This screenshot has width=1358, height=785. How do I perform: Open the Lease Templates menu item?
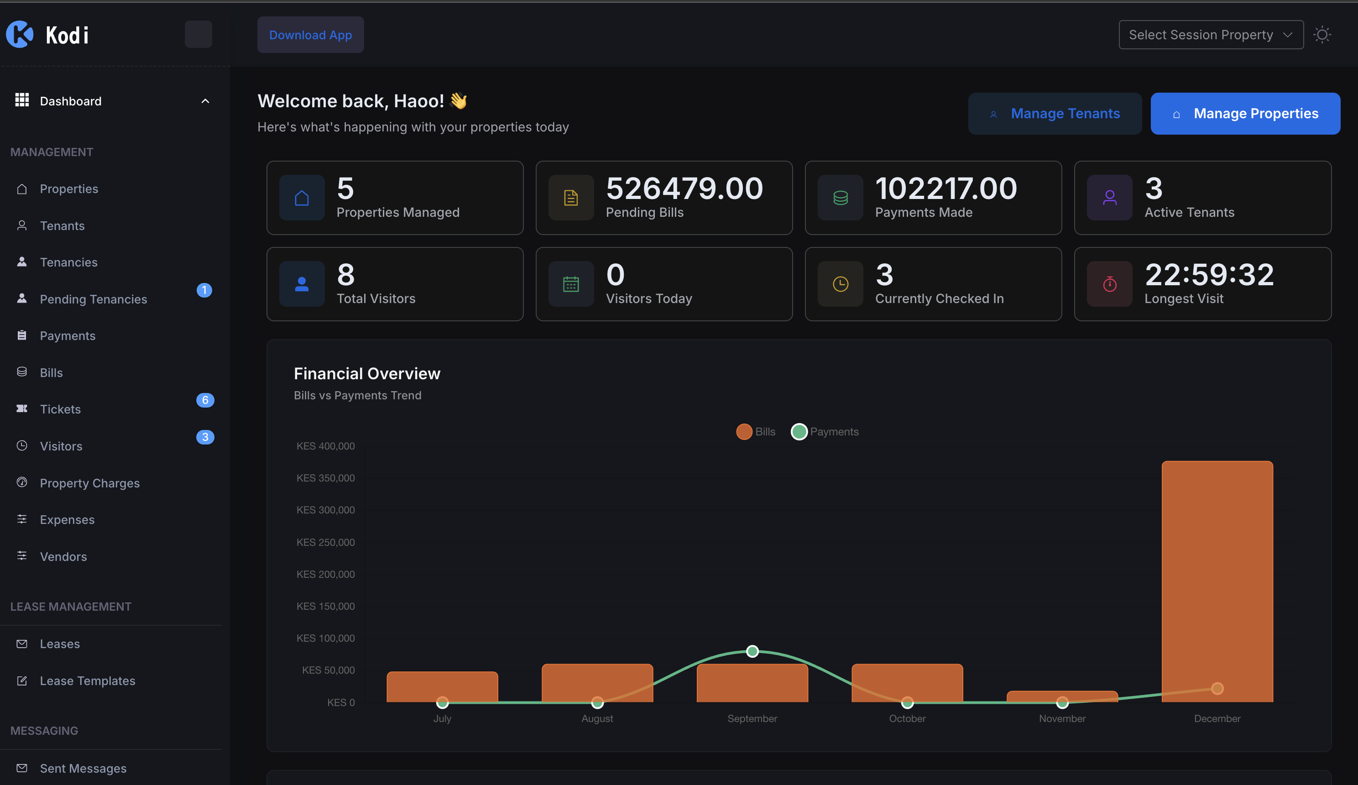pyautogui.click(x=87, y=680)
